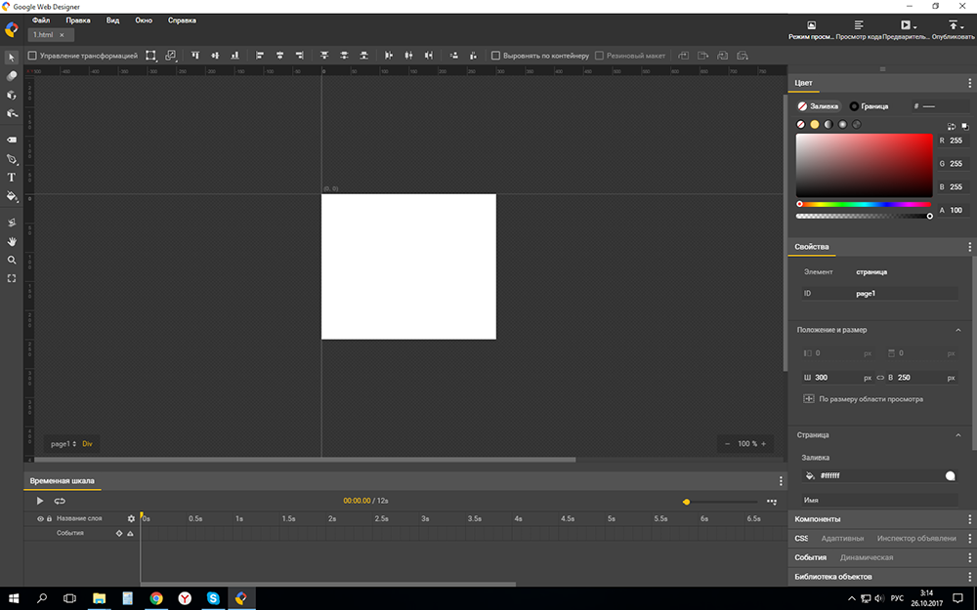Enable the Управление трансформацией checkbox
The image size is (977, 610).
coord(32,56)
